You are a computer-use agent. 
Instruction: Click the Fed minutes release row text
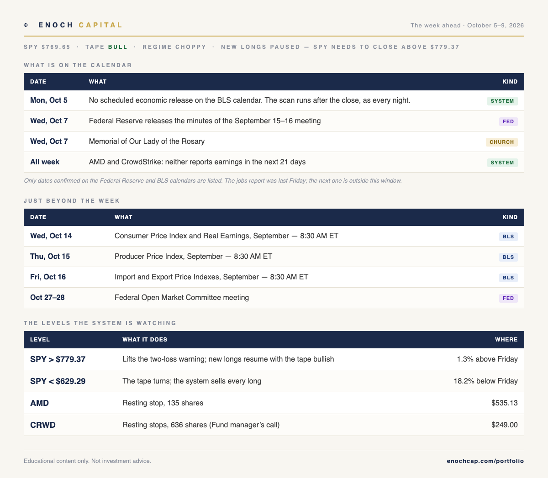(x=205, y=121)
